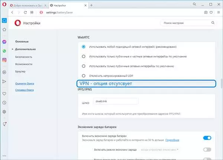Screen dimensions: 223x160
Task: Go back with the back arrow
Action: coord(12,13)
